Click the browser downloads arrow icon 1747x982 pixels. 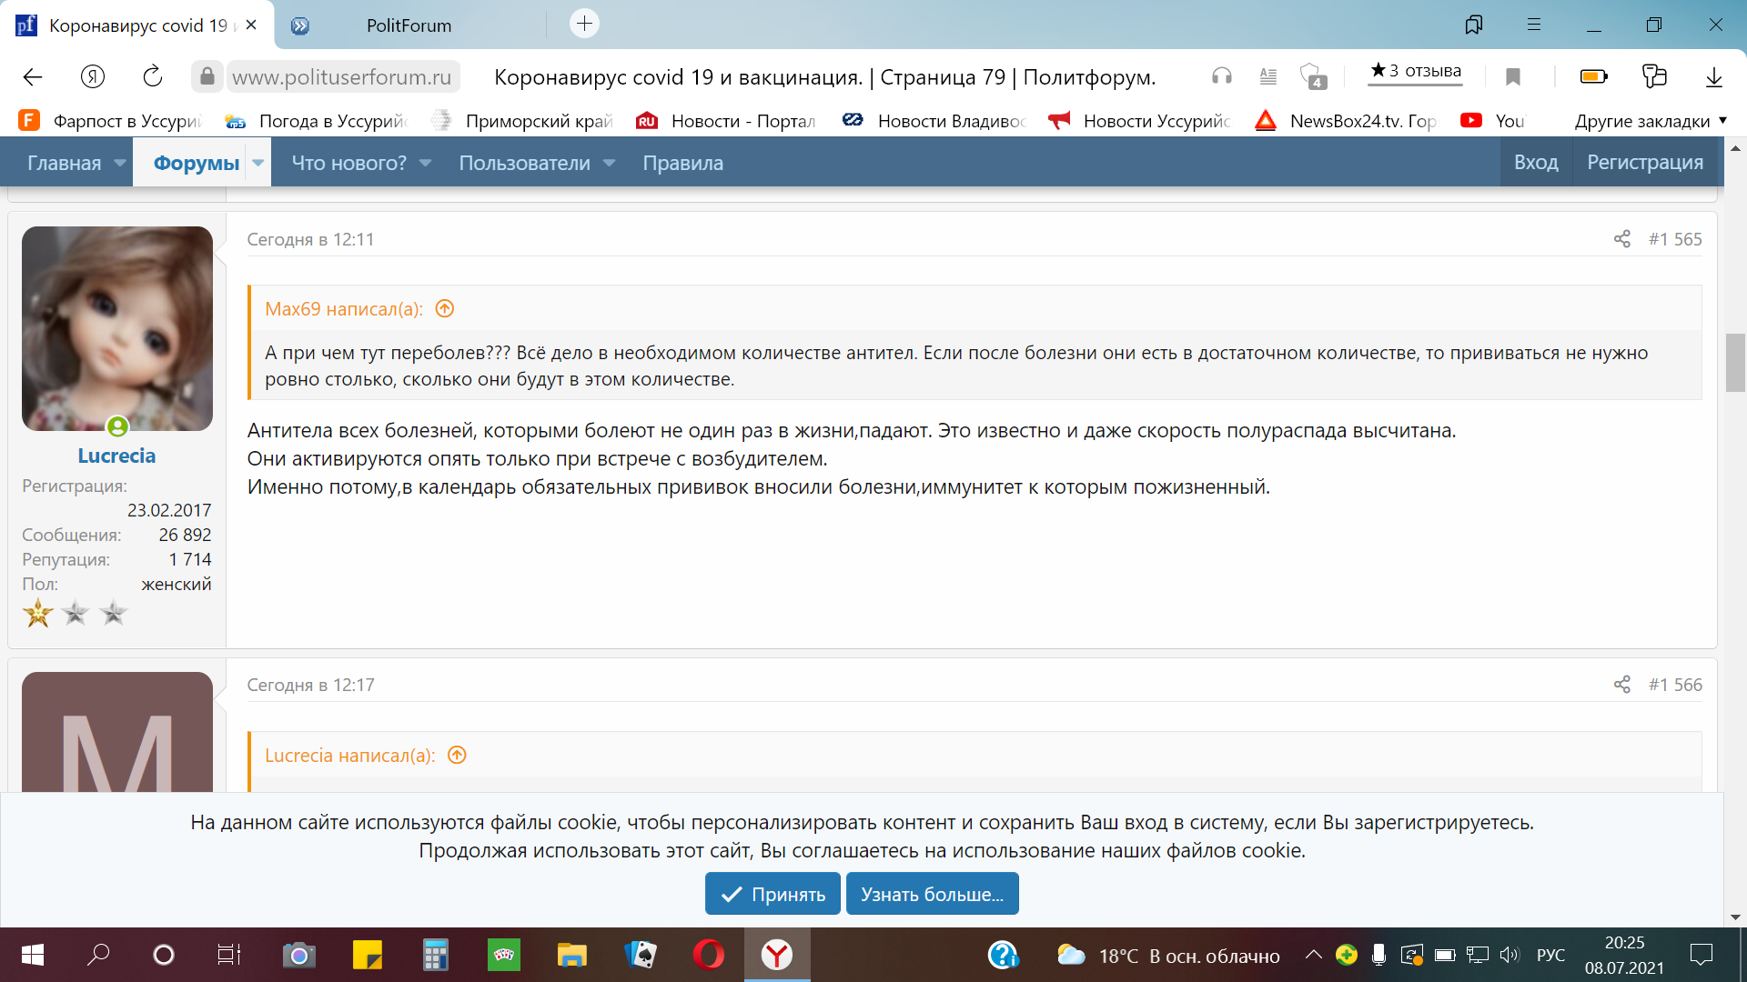(x=1713, y=76)
